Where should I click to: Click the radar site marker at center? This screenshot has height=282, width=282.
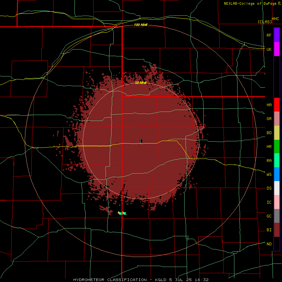pos(141,141)
